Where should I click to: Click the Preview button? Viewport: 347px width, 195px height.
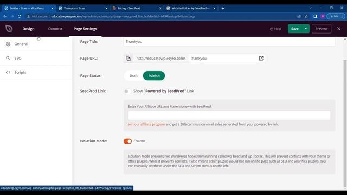click(322, 29)
